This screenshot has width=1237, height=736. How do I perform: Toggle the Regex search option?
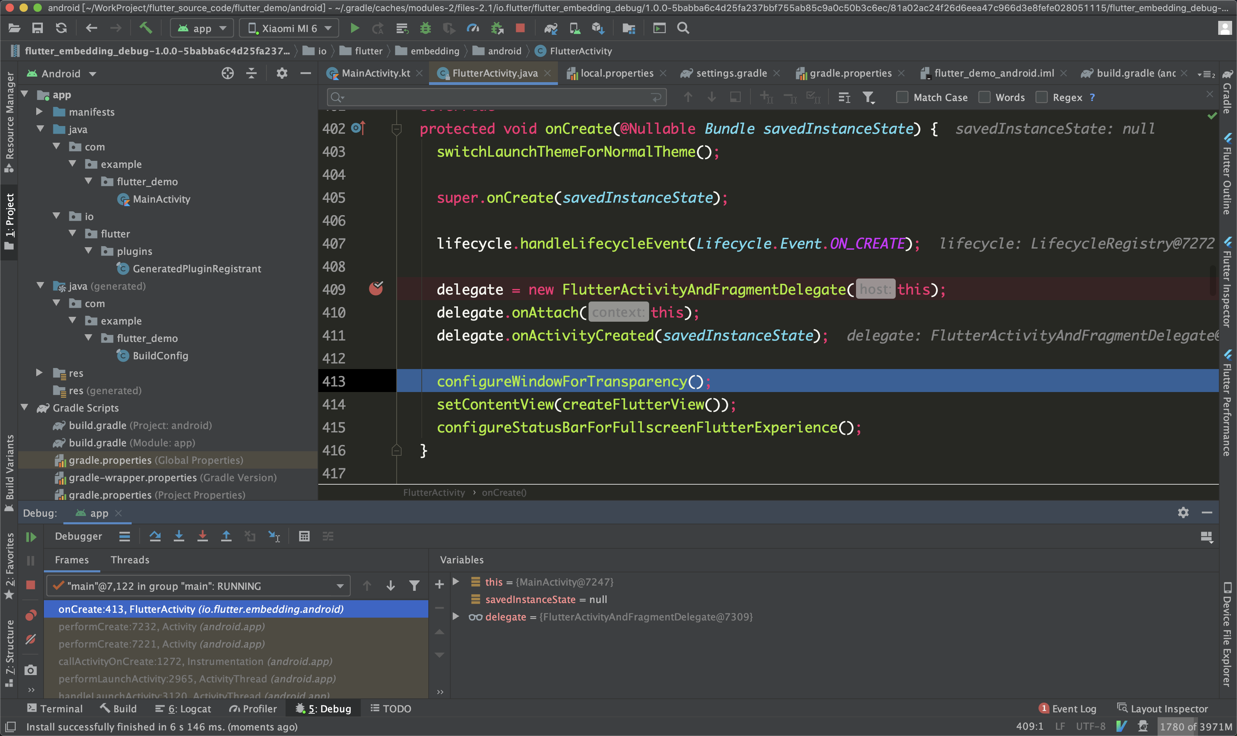pyautogui.click(x=1042, y=97)
